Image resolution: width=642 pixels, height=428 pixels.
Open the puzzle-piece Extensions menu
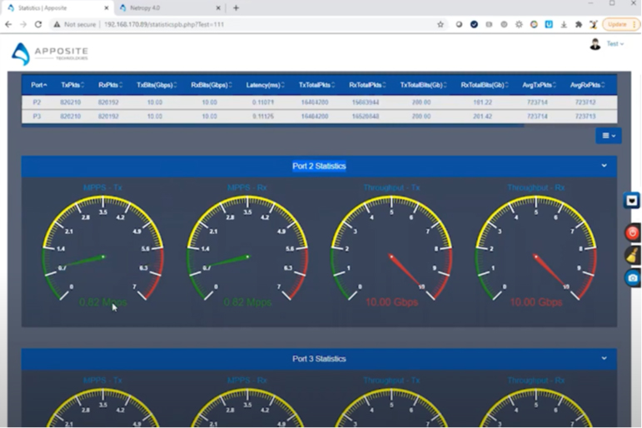[579, 25]
